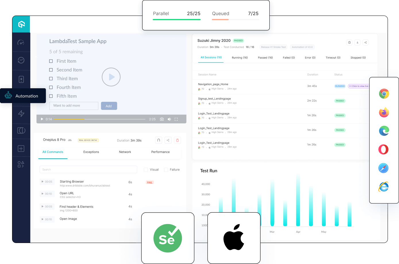Open the lightning bolt sidebar icon
Screen dimensions: 399x264
21,114
